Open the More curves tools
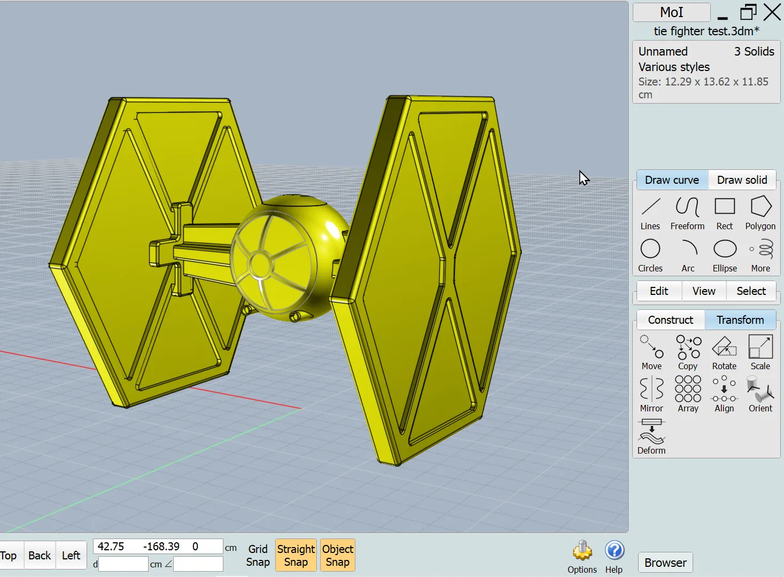 760,255
